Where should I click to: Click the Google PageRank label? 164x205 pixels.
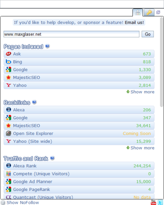tap(31, 189)
